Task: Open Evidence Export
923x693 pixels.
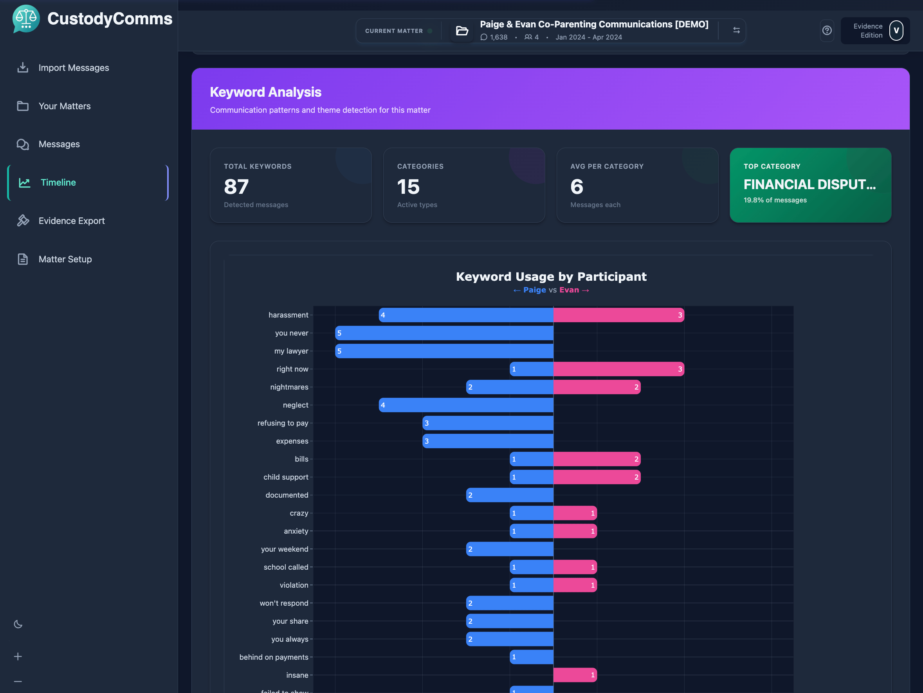Action: [88, 221]
